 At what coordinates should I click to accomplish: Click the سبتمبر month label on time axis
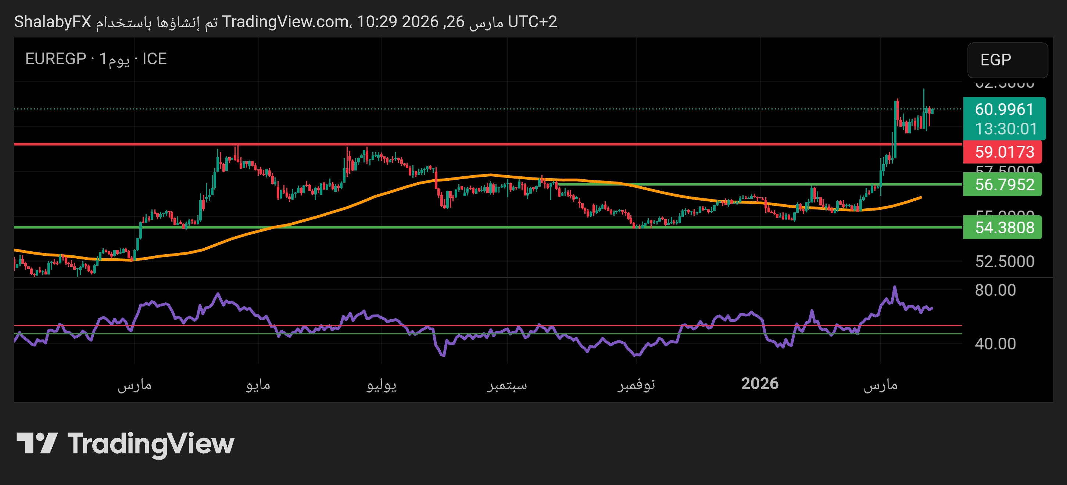(x=506, y=385)
